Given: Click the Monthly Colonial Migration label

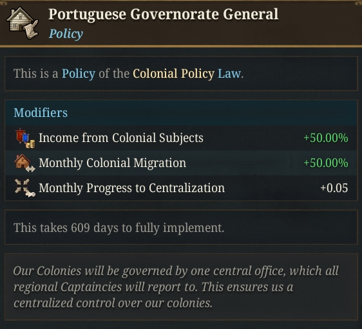Looking at the screenshot, I should (112, 163).
